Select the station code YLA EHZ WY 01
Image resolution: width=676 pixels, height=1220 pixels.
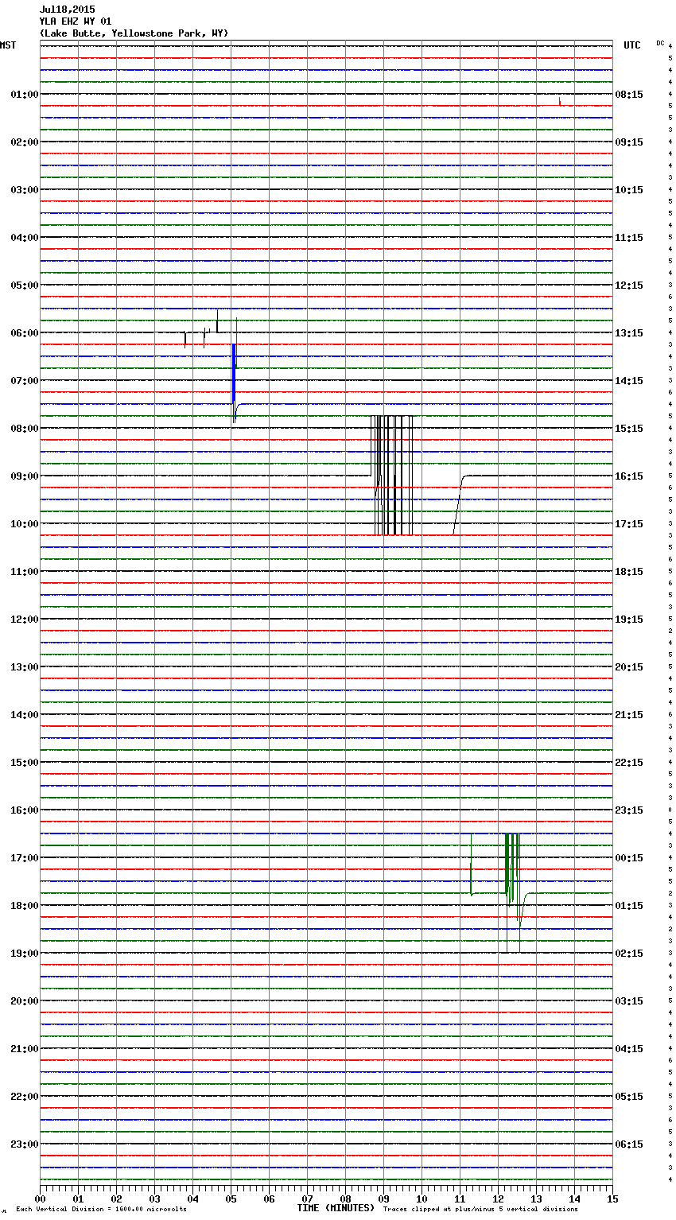[x=76, y=21]
